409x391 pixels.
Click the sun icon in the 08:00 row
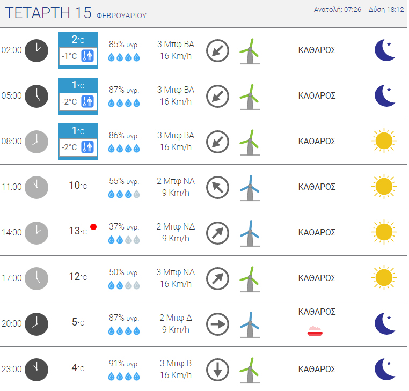[x=384, y=141]
